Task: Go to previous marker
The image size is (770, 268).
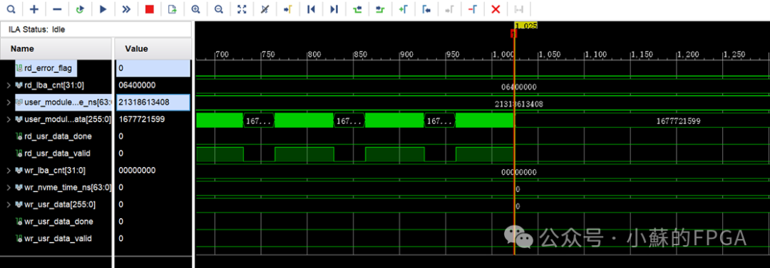Action: [426, 9]
